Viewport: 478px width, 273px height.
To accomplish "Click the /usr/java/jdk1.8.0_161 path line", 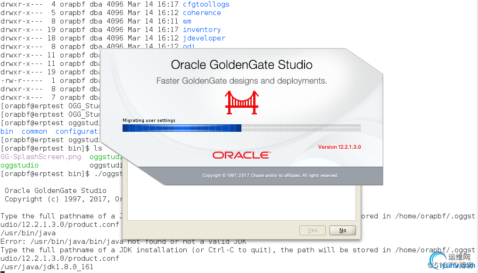I will click(x=47, y=267).
